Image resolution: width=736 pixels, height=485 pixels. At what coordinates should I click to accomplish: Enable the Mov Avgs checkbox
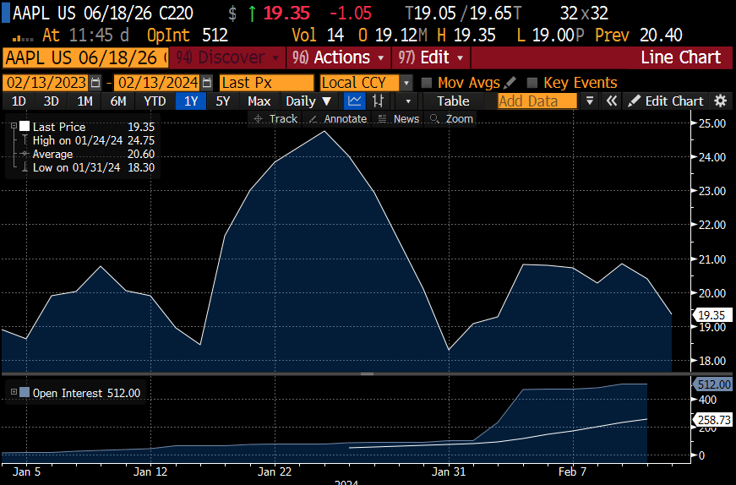tap(427, 83)
